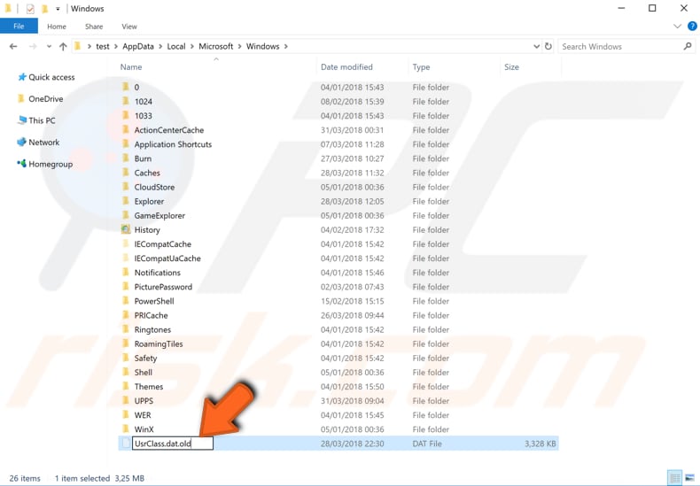Select the IECompatCache folder icon

coord(126,243)
